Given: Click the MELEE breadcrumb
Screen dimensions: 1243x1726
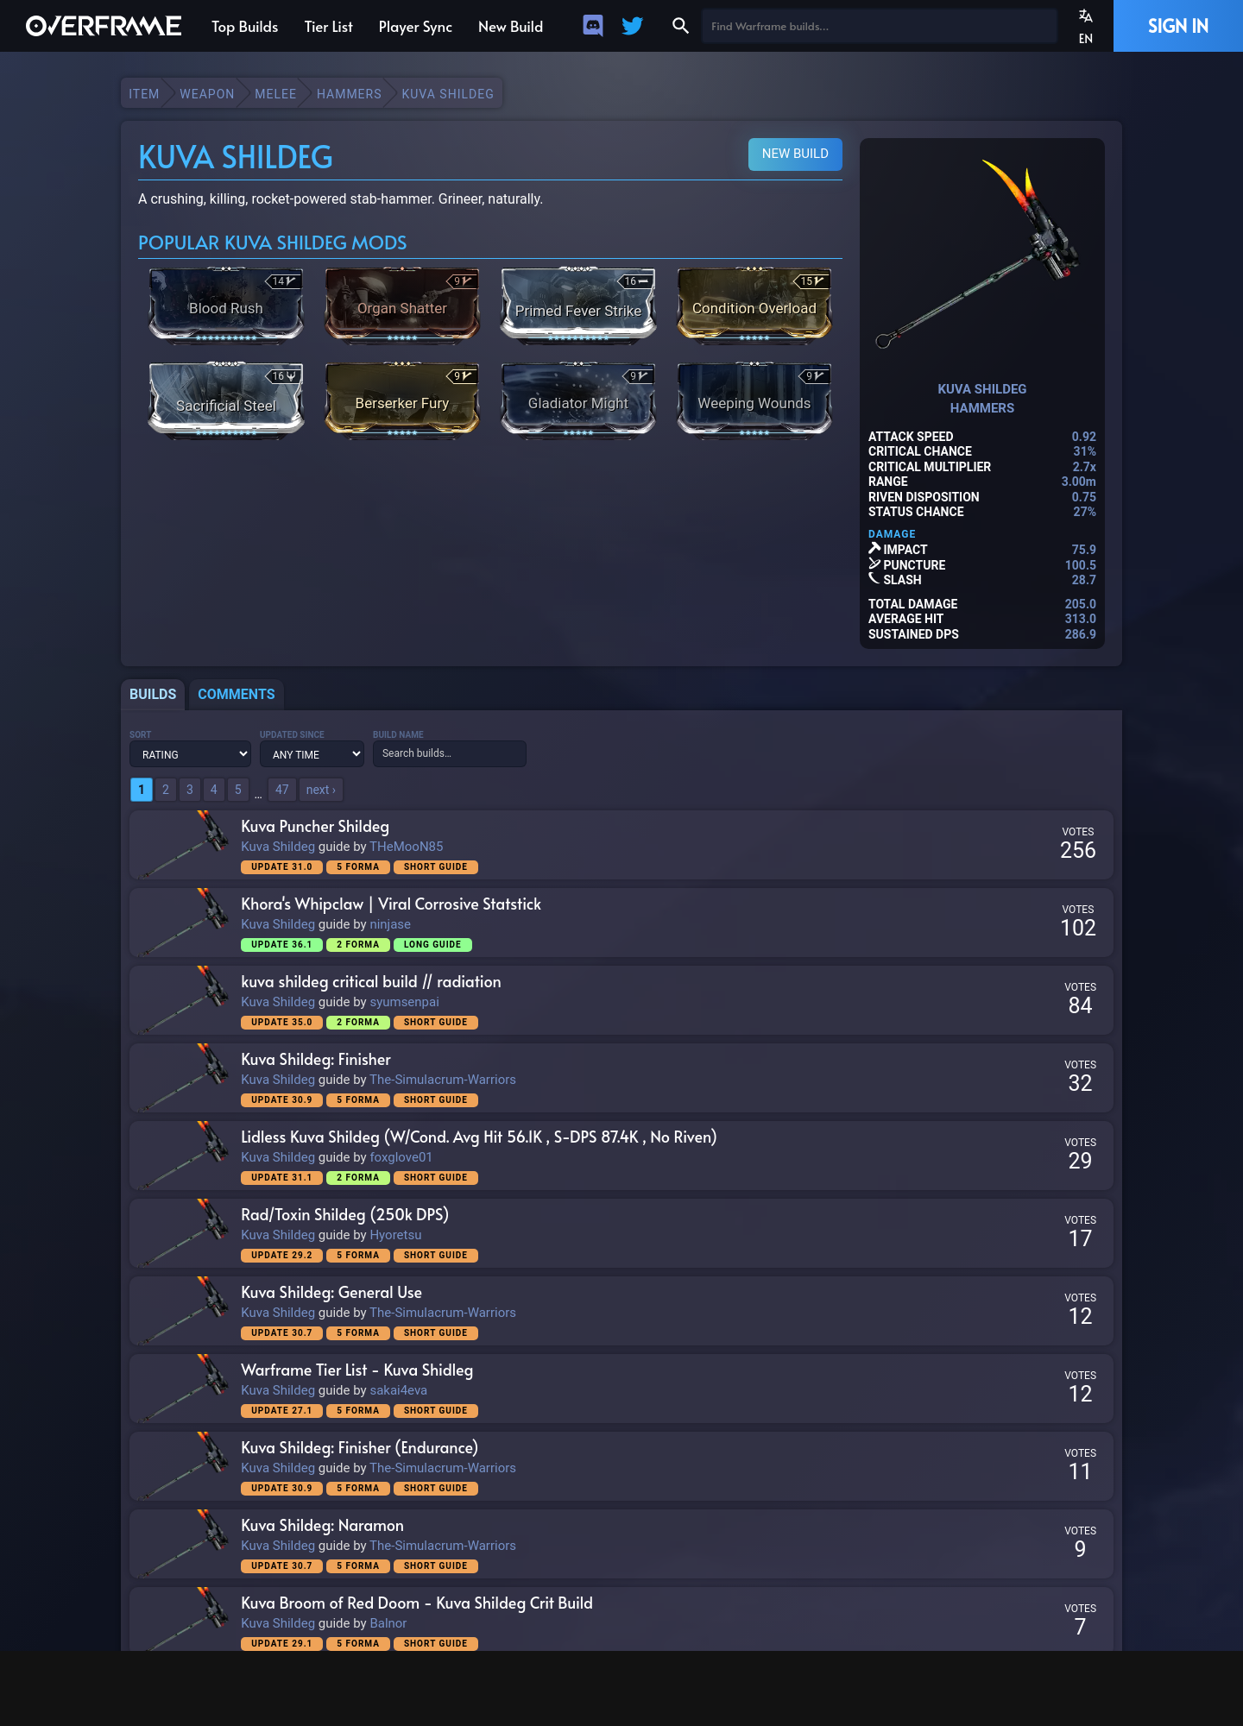Looking at the screenshot, I should 275,94.
